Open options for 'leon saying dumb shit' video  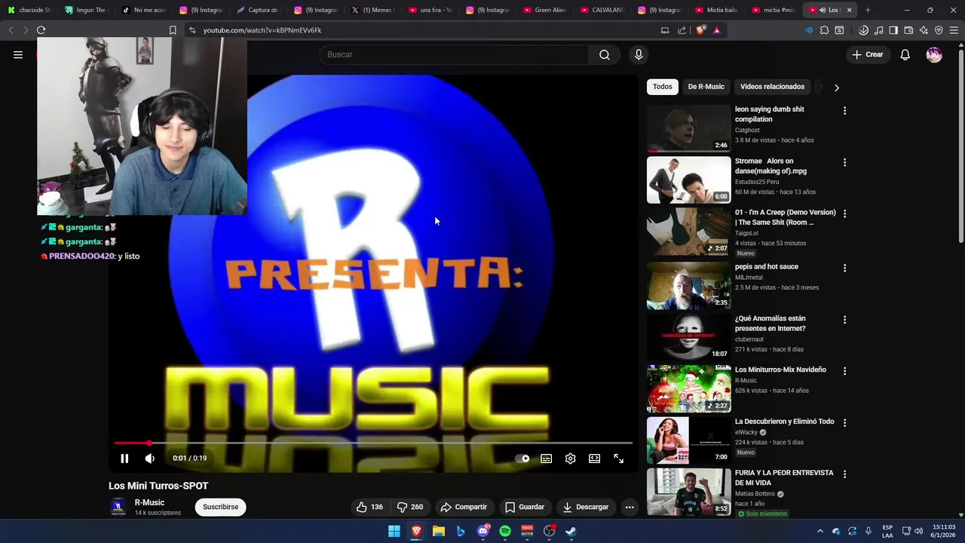point(844,111)
